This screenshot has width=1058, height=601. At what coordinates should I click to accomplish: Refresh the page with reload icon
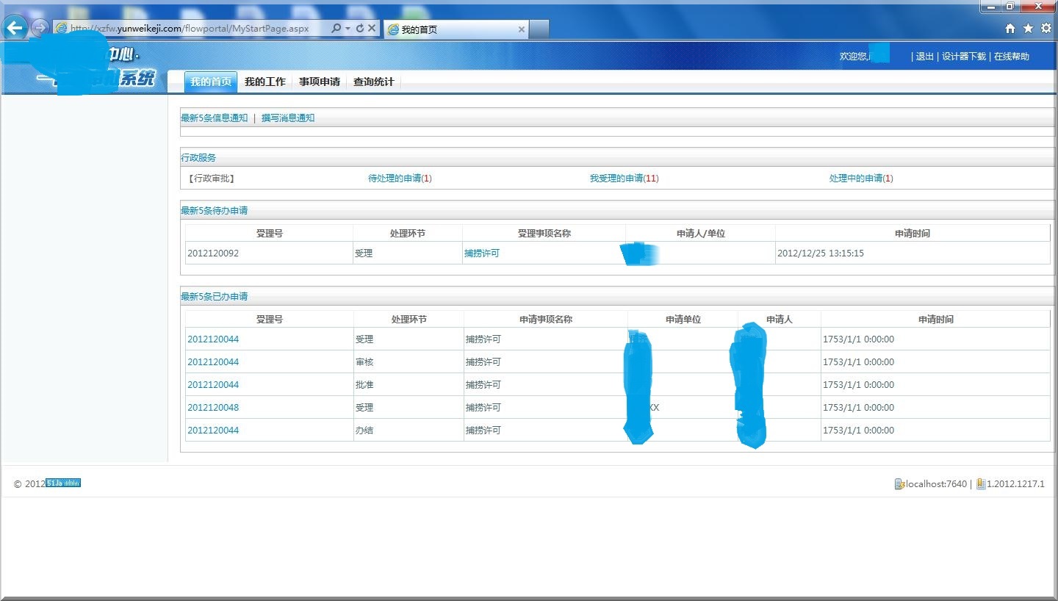(359, 28)
